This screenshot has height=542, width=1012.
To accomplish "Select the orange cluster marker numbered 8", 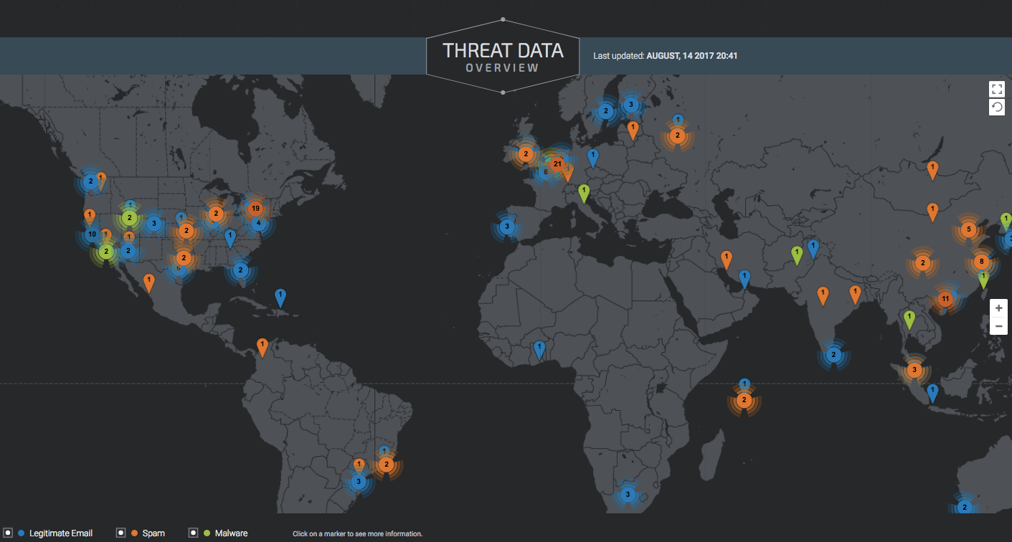I will 981,262.
